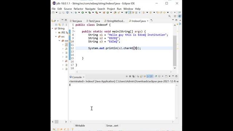The image size is (233, 131).
Task: Click the New Java Package icon
Action: pyautogui.click(x=104, y=13)
